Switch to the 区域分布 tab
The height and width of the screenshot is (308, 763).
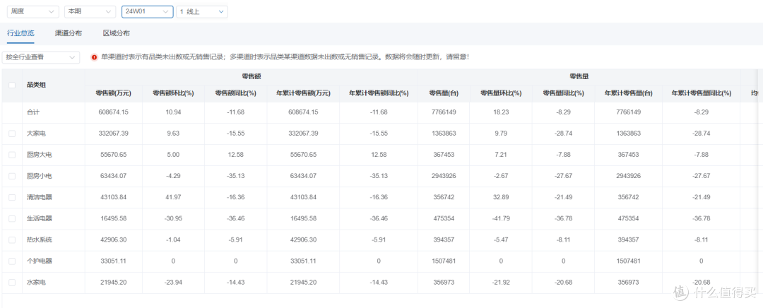[117, 34]
